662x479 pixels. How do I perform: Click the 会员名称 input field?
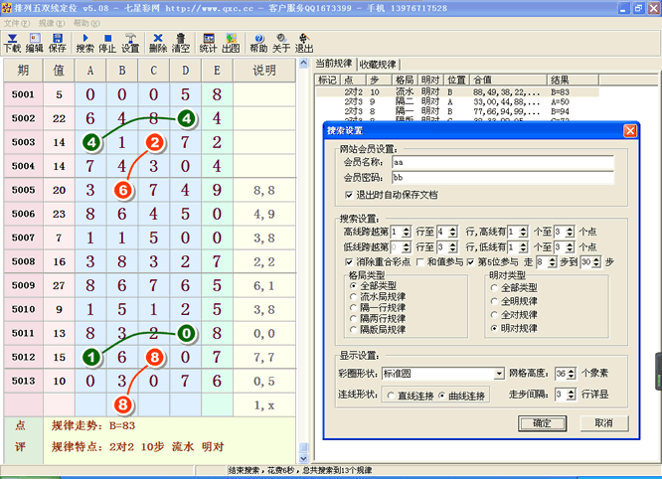[502, 162]
